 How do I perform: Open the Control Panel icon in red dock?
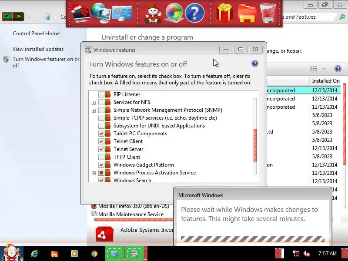(x=122, y=13)
